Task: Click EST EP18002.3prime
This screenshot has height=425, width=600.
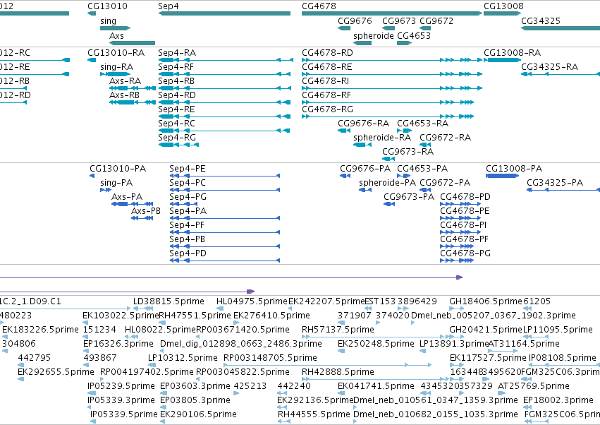Action: pos(527,408)
